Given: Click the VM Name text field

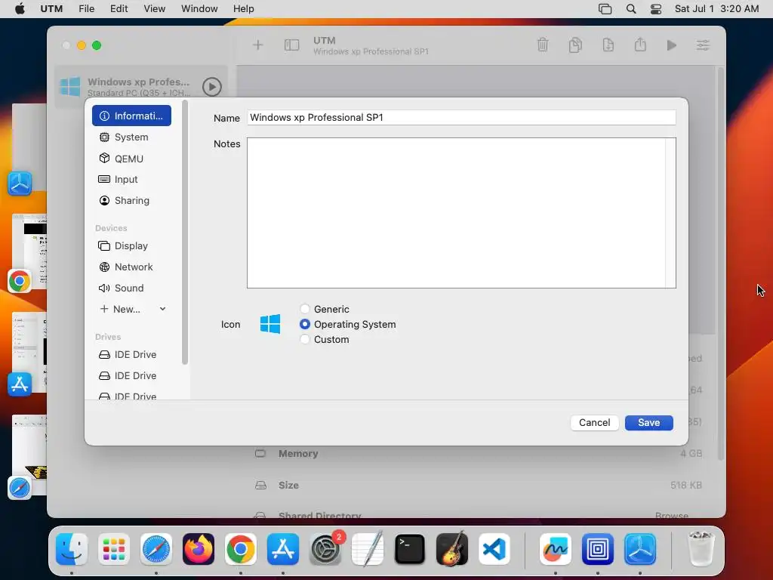Looking at the screenshot, I should coord(461,117).
